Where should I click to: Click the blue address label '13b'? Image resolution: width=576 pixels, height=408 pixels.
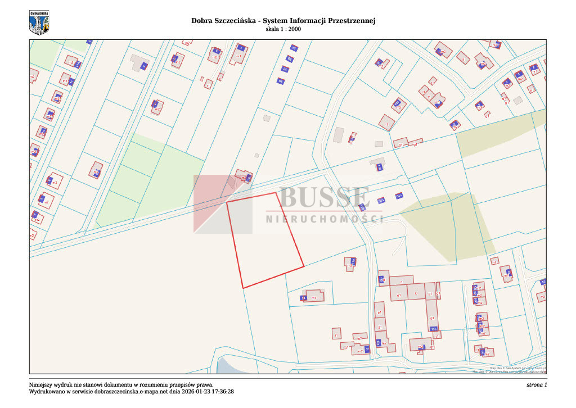pos(434,329)
